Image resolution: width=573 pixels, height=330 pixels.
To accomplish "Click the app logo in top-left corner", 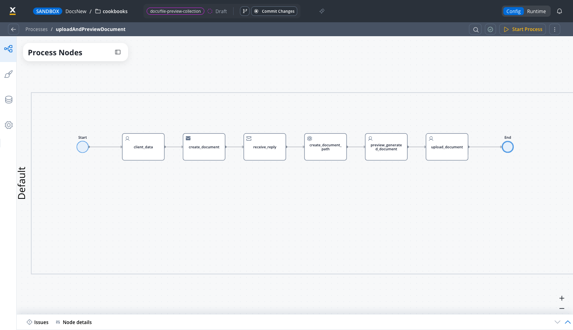I will (x=12, y=11).
